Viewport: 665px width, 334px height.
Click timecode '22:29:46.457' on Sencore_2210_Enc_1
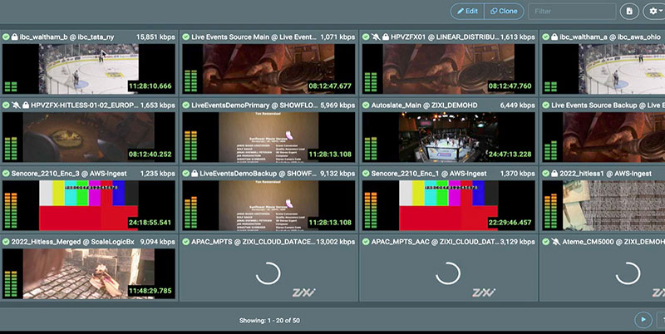(510, 223)
